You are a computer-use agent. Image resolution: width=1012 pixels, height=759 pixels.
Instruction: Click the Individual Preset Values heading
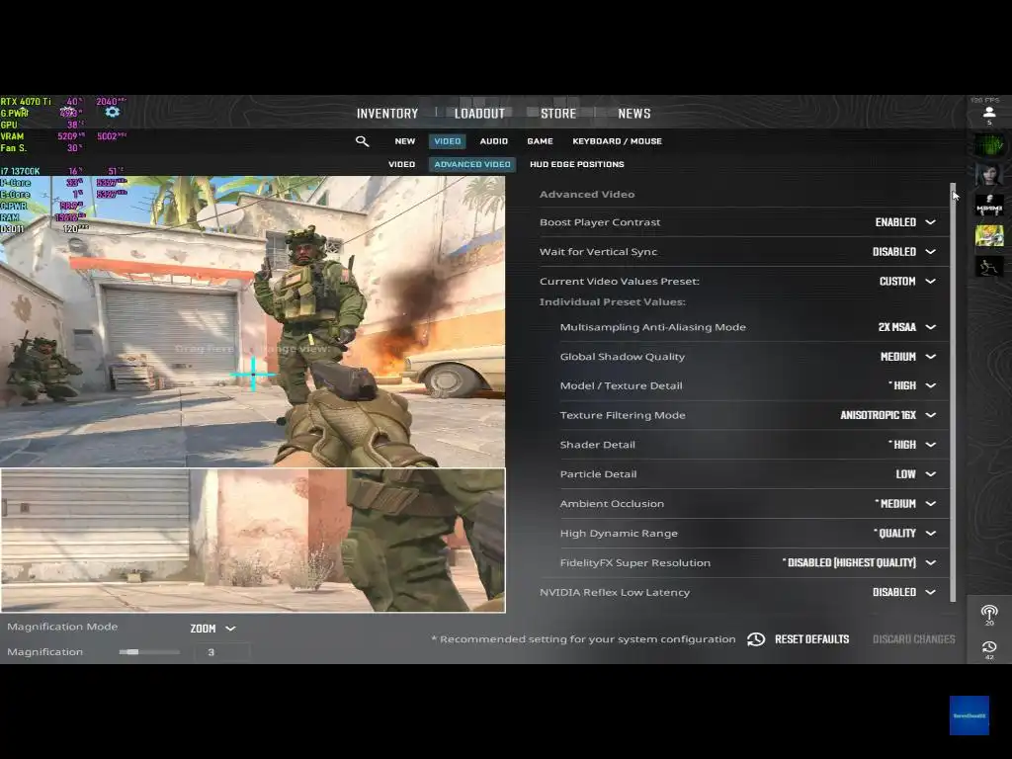(612, 302)
